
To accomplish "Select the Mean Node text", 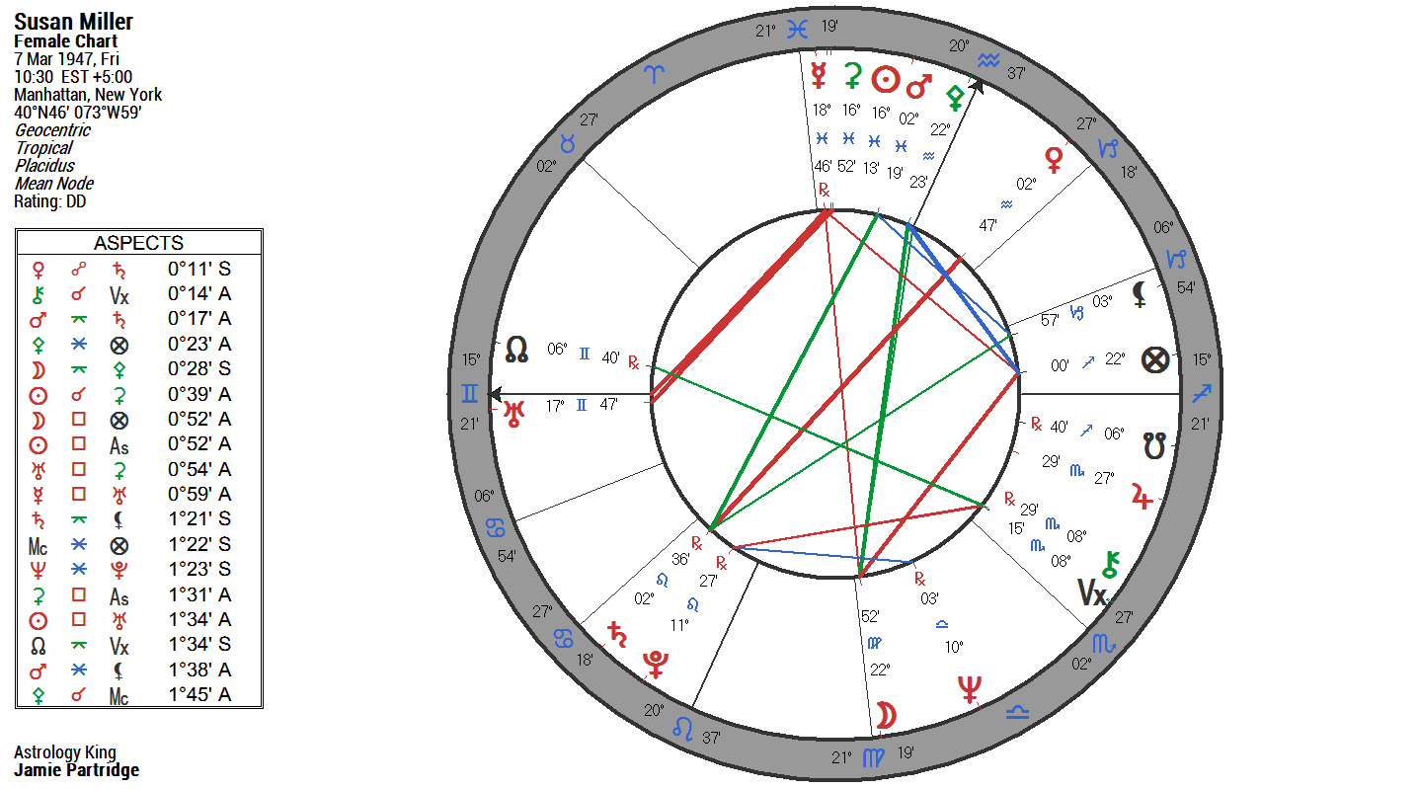I will click(x=54, y=184).
